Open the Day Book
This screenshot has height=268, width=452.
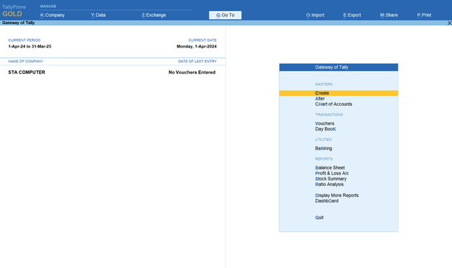coord(325,129)
